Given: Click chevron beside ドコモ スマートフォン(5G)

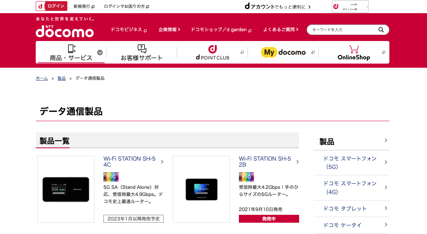Looking at the screenshot, I should click(386, 163).
